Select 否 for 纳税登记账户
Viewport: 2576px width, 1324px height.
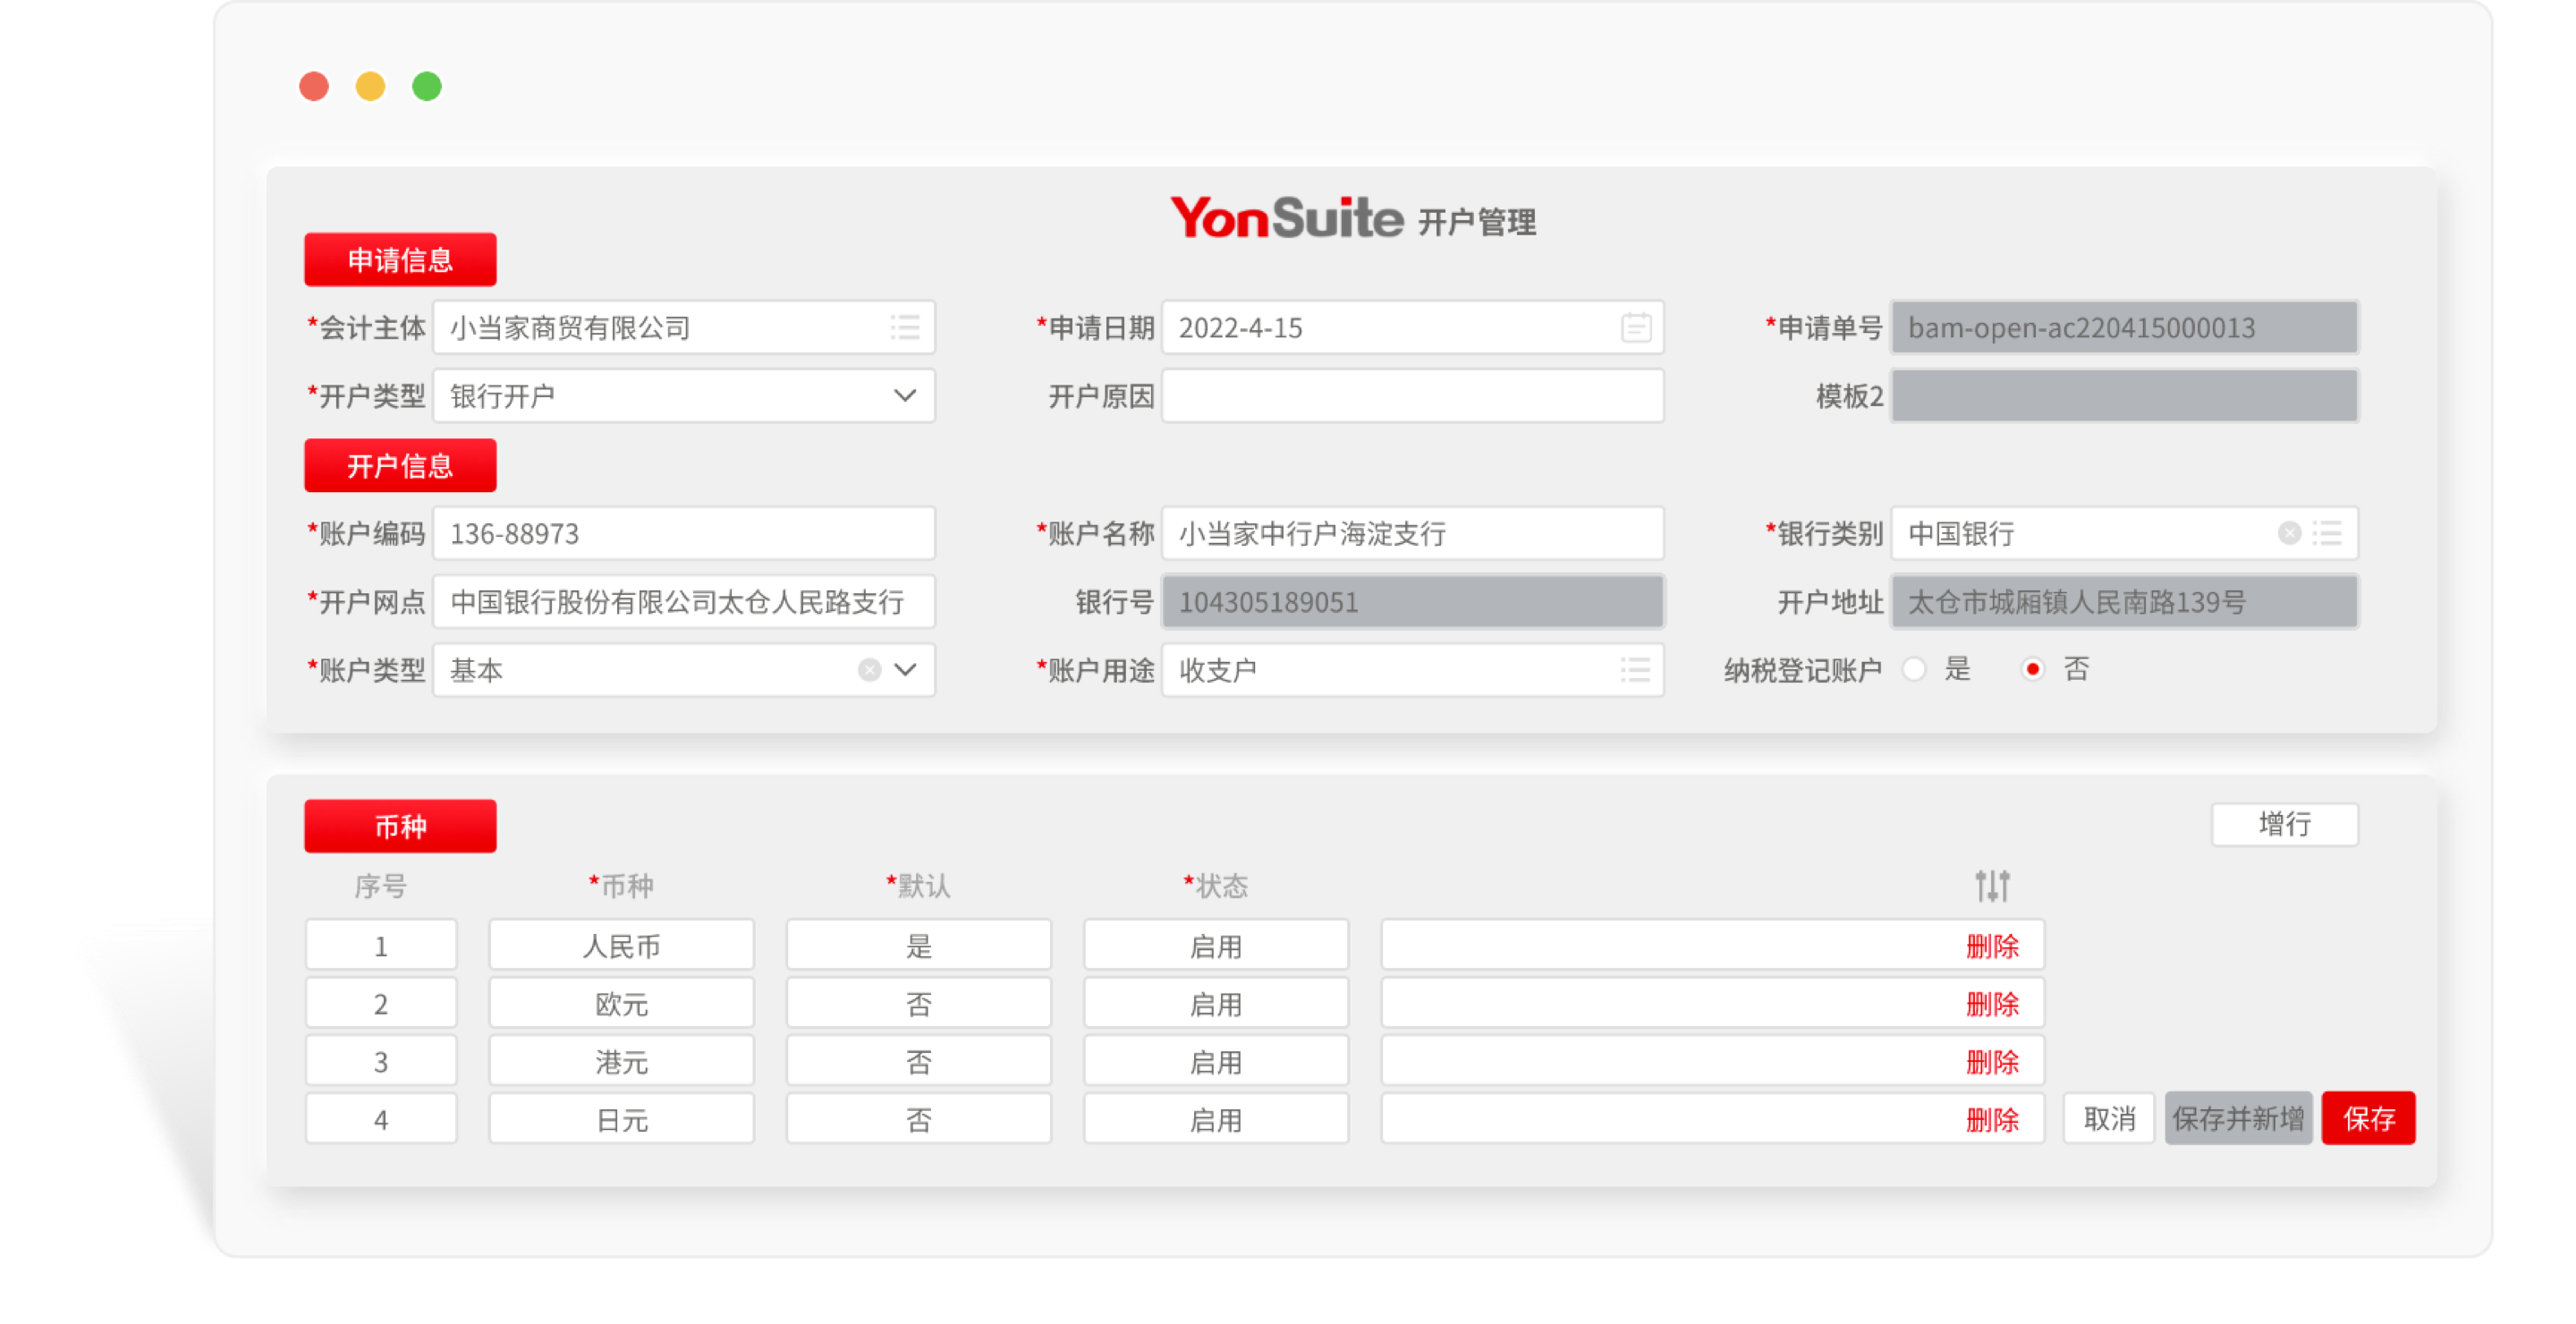coord(2033,669)
